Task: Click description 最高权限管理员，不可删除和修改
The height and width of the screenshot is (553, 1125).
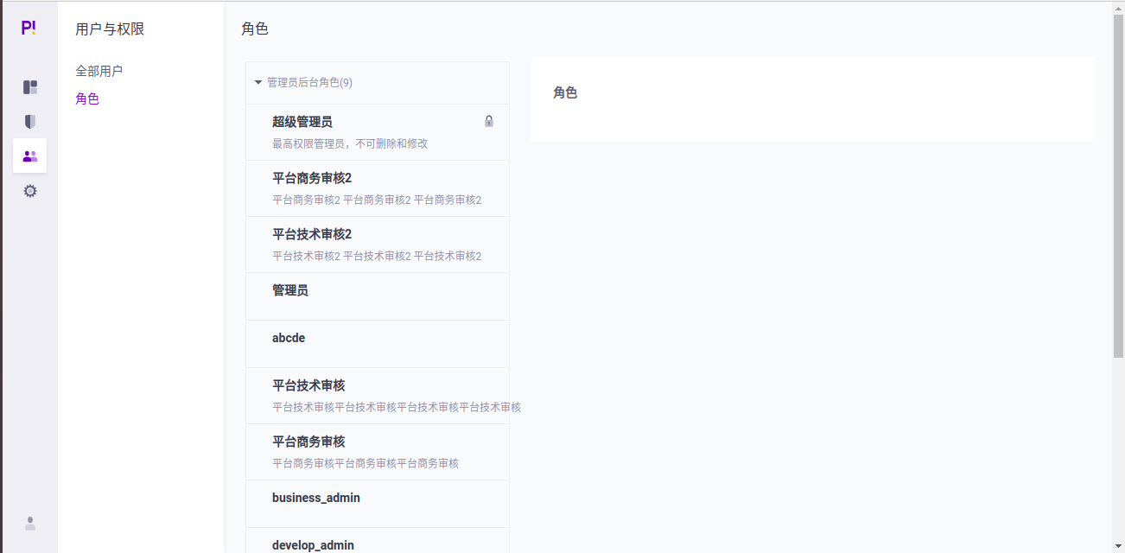Action: 350,143
